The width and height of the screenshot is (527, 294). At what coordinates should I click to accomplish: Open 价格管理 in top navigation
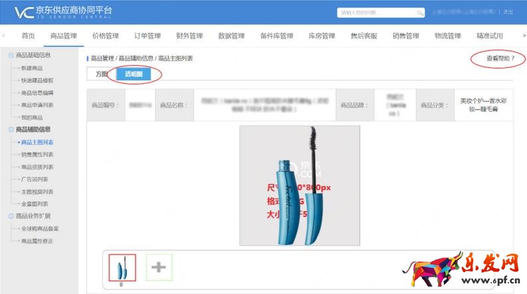pyautogui.click(x=106, y=36)
